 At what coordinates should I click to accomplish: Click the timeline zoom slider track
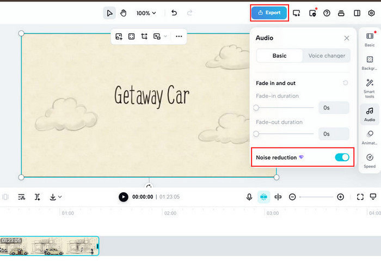[316, 197]
